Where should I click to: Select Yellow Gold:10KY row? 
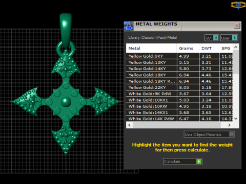pyautogui.click(x=179, y=62)
